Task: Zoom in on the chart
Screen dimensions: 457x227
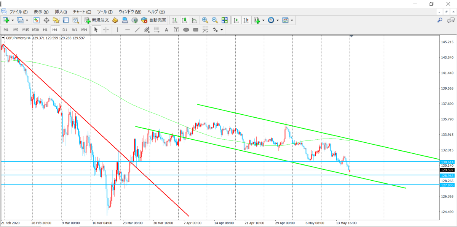Action: [x=205, y=20]
